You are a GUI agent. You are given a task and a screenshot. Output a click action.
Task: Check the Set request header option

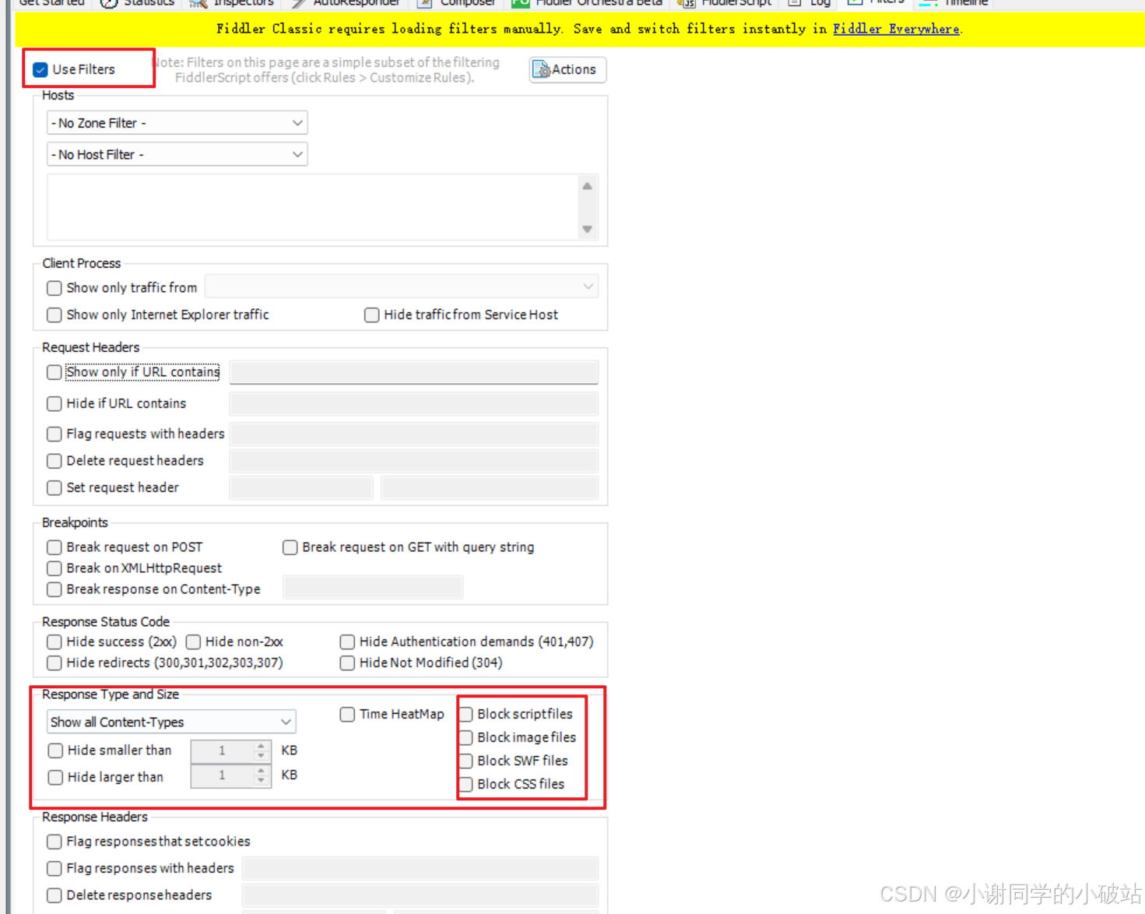point(54,487)
